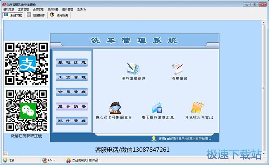The width and height of the screenshot is (269, 165).
Task: Click the vertical scrollbar thumb
Action: point(264,88)
